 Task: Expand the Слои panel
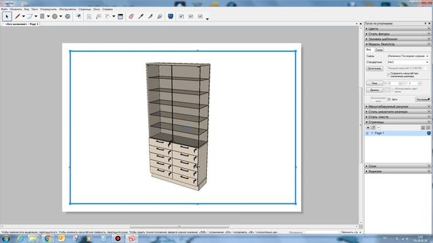click(398, 166)
